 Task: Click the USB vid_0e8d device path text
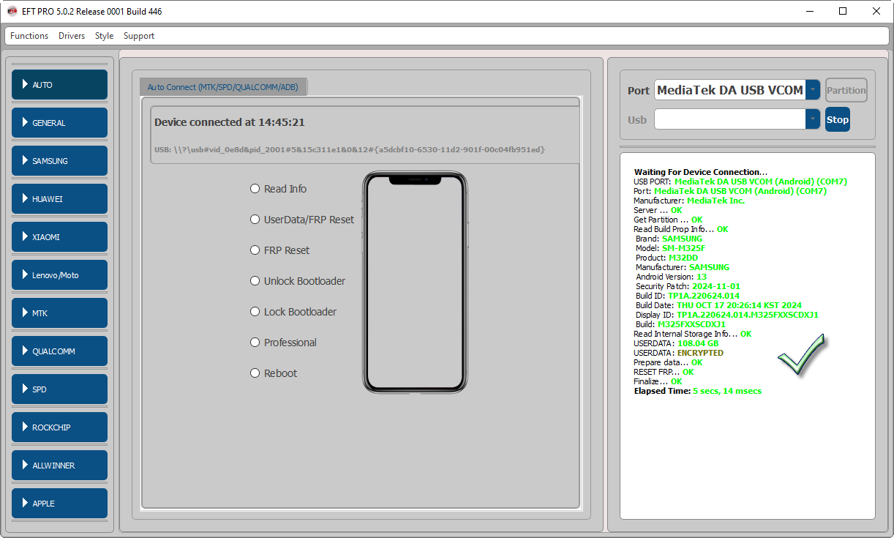pos(350,149)
